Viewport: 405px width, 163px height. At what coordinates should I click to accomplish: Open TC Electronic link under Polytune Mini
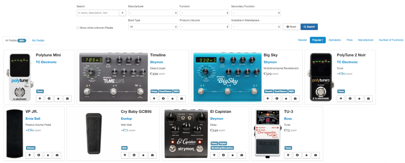46,62
